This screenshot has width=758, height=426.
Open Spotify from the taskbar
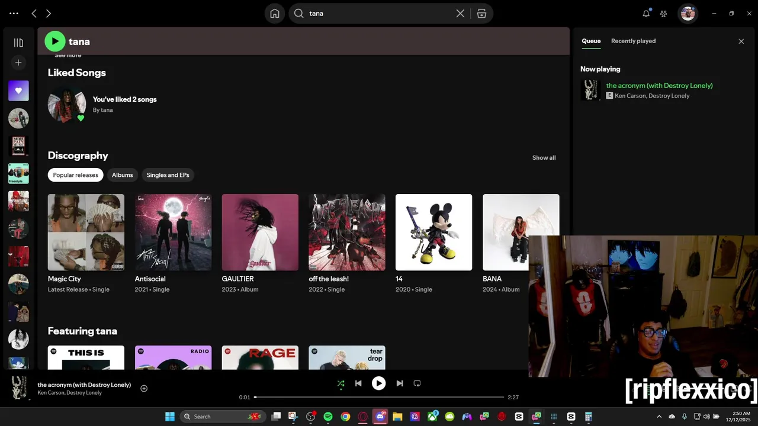(328, 417)
